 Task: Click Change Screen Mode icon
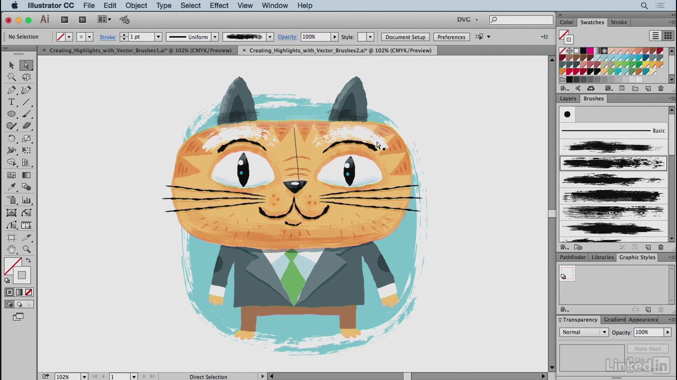19,317
